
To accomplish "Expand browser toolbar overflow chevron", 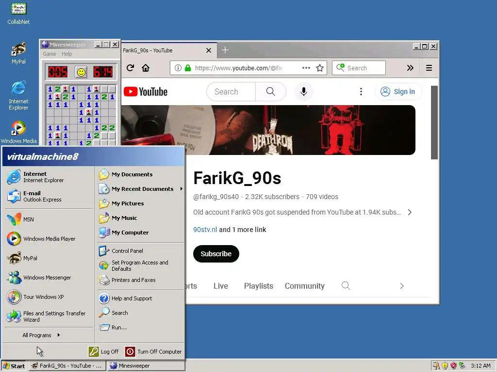I will (x=410, y=68).
